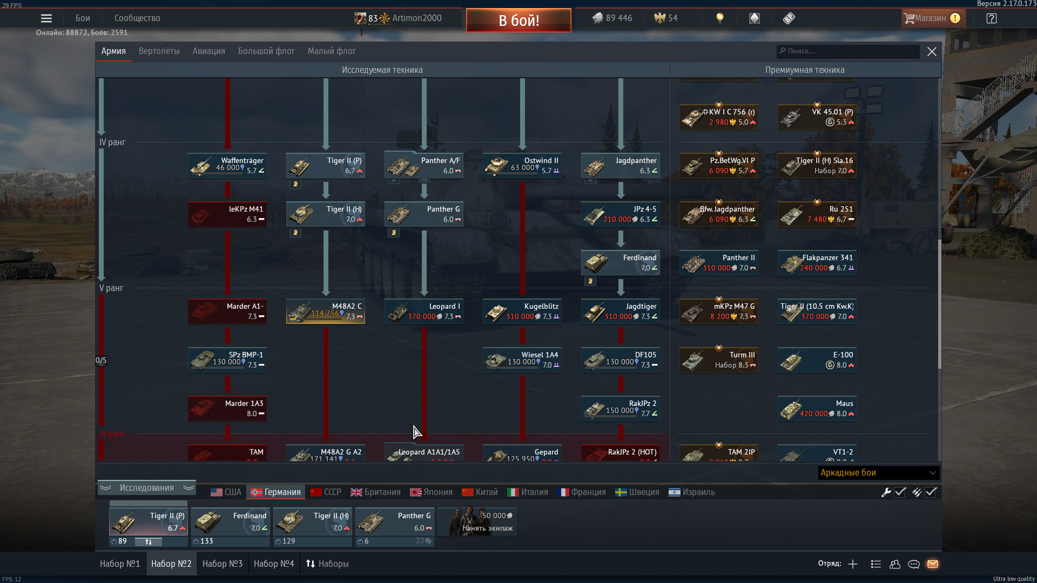Switch to preset Набор №4
This screenshot has width=1037, height=583.
[x=274, y=564]
